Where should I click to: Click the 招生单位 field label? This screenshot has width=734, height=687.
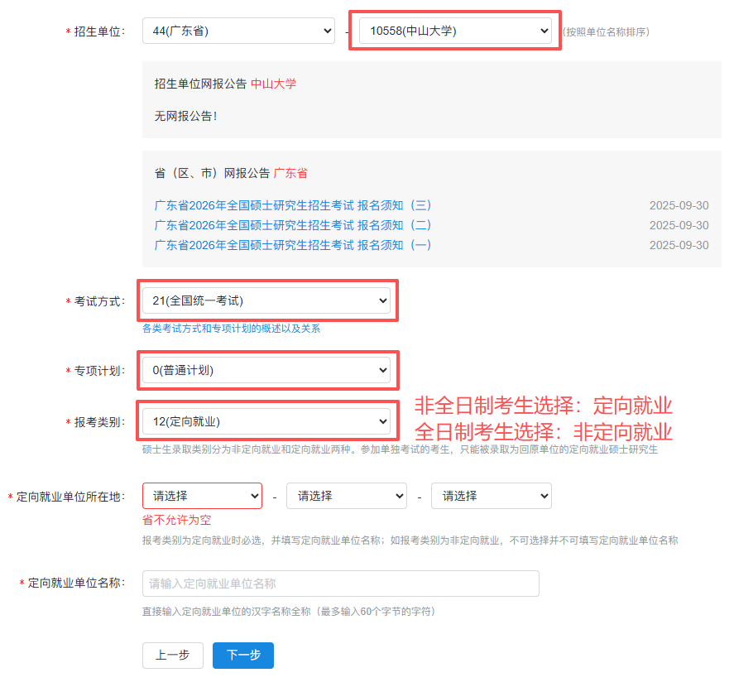(98, 31)
